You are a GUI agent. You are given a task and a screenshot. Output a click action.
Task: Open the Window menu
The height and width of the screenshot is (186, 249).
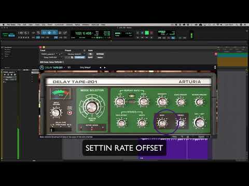point(86,25)
